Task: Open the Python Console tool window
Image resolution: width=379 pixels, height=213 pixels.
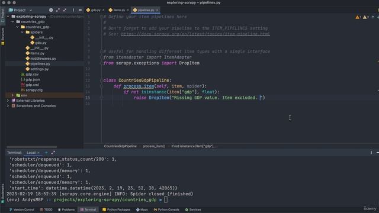Action: tap(166, 209)
